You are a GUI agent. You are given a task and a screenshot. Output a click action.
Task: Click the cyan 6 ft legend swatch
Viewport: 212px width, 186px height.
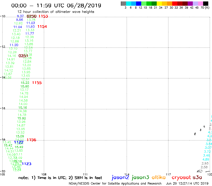coord(129,3)
